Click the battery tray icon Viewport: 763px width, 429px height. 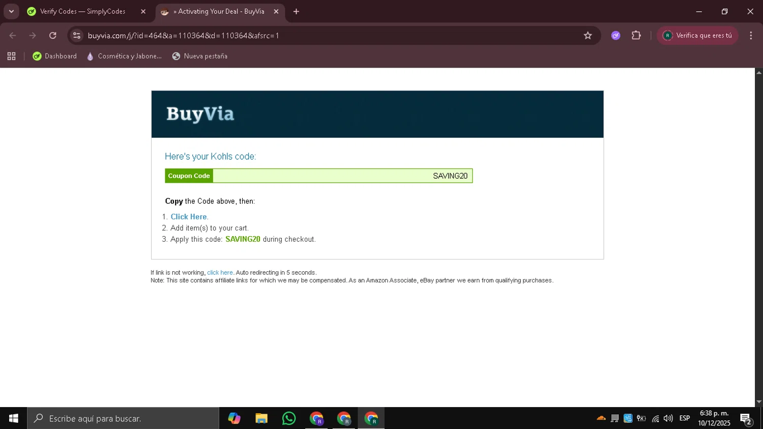(641, 418)
